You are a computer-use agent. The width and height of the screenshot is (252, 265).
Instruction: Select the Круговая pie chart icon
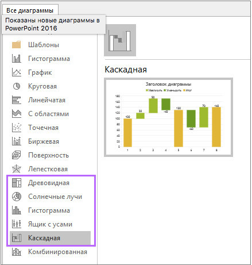tap(17, 86)
